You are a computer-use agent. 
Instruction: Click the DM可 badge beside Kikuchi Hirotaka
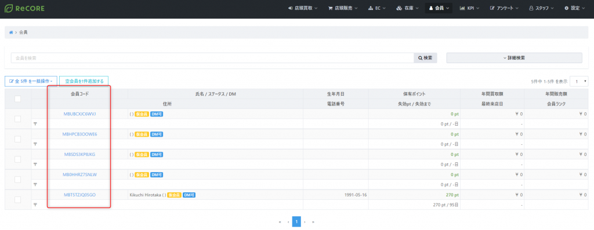coord(189,195)
